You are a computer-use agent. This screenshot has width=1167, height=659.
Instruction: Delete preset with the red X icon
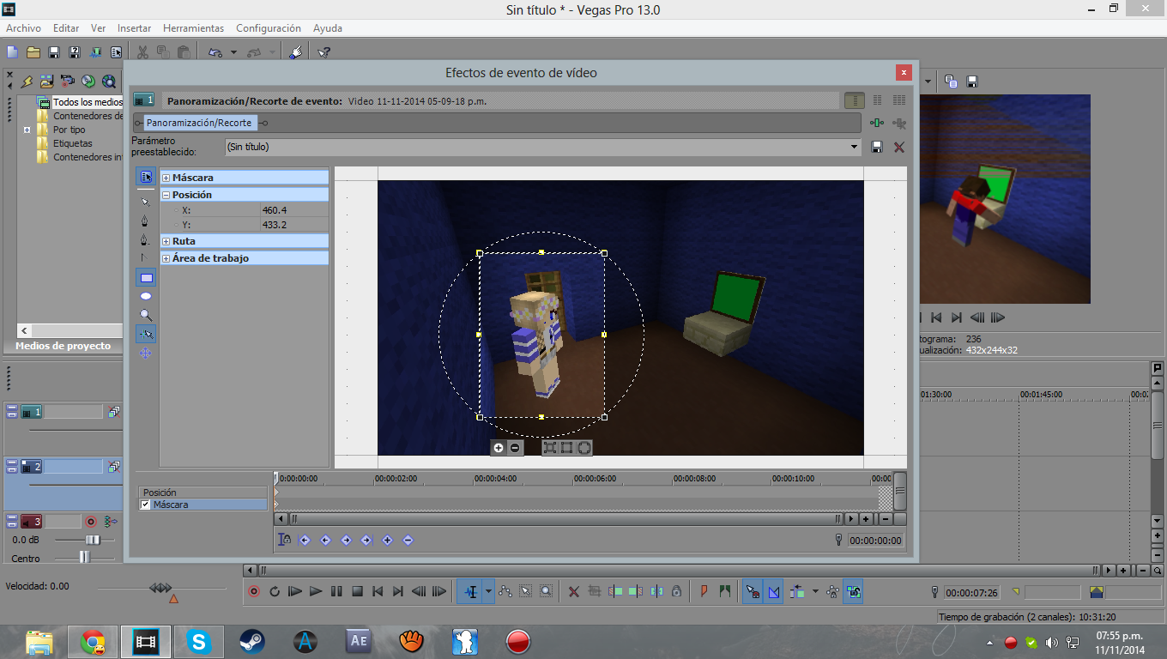(899, 147)
